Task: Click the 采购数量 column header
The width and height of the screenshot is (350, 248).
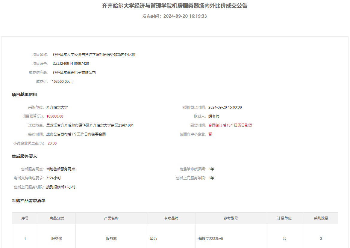Action: tap(321, 218)
